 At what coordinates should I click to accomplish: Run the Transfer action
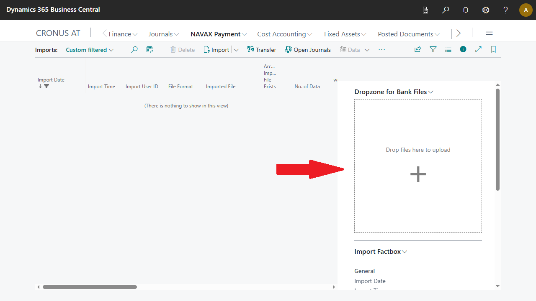[x=262, y=50]
